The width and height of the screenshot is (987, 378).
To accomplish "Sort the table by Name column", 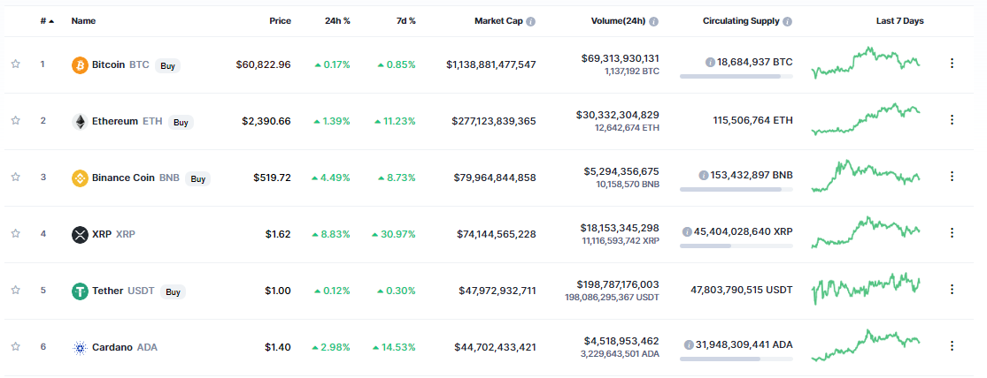I will click(x=83, y=21).
